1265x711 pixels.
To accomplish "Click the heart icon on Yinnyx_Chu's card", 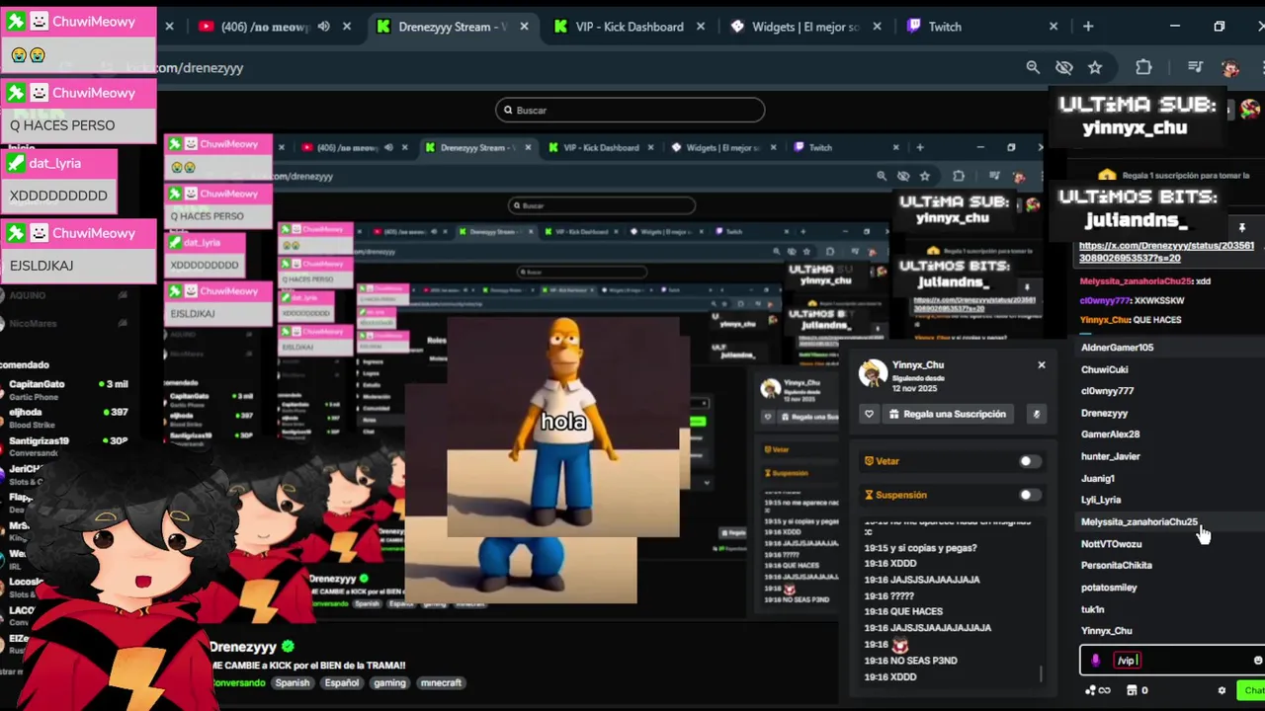I will click(x=869, y=414).
